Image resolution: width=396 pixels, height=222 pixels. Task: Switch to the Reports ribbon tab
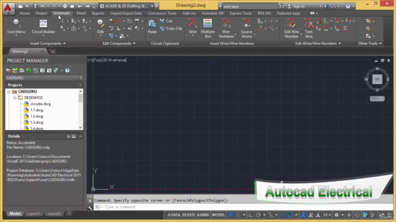98,14
